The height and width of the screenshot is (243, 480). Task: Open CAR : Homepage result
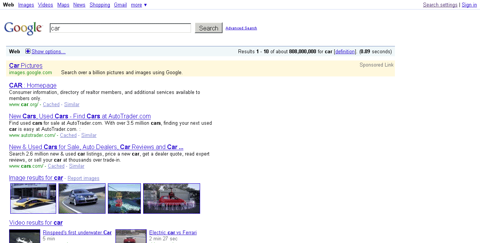point(33,86)
